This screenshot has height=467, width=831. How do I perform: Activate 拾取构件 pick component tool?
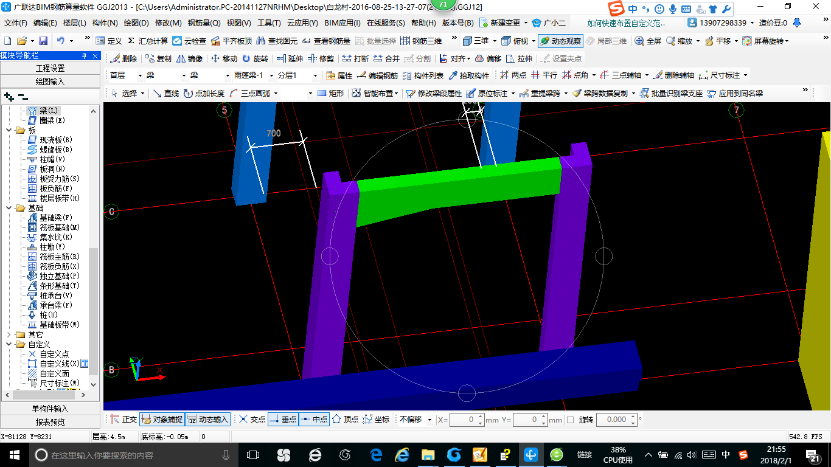pyautogui.click(x=468, y=76)
